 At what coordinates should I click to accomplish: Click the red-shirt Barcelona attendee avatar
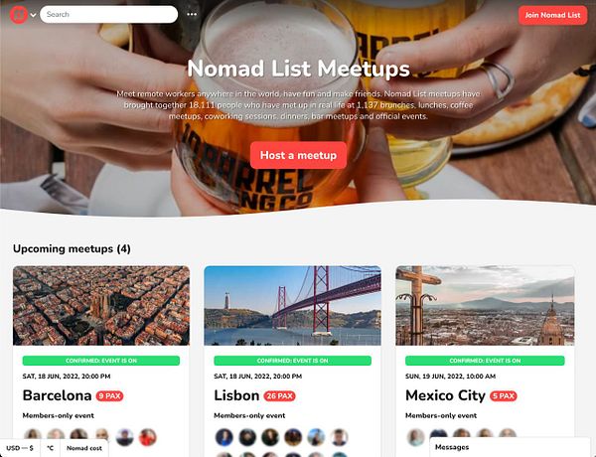tap(147, 437)
